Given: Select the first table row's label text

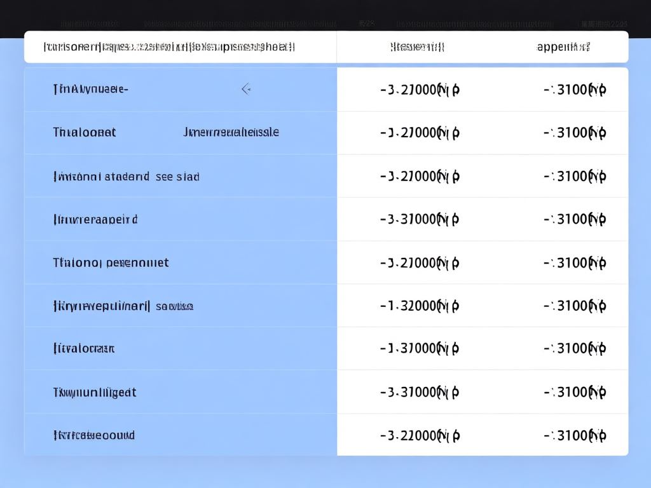Looking at the screenshot, I should (x=90, y=90).
